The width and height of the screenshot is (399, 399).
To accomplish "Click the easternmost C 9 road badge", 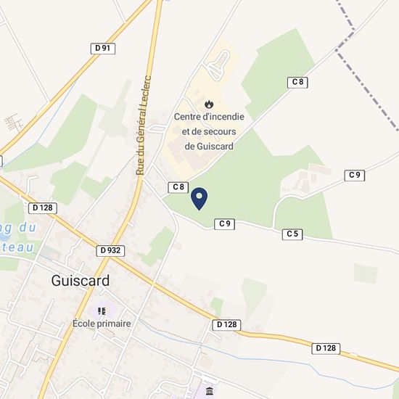I will [x=355, y=176].
